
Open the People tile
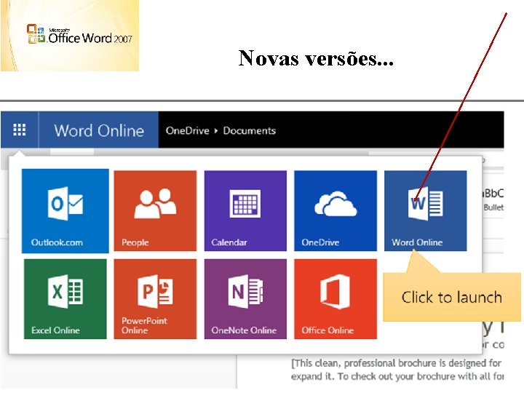point(155,211)
